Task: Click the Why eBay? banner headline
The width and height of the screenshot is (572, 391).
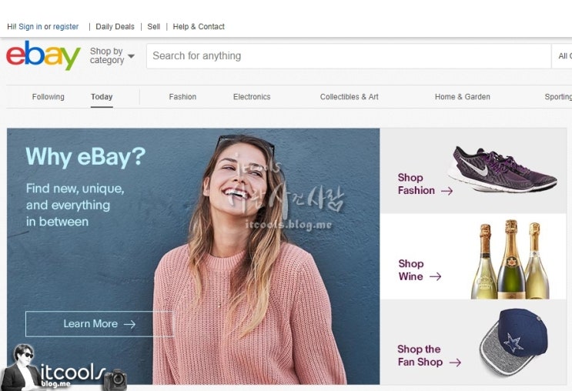Action: click(85, 157)
